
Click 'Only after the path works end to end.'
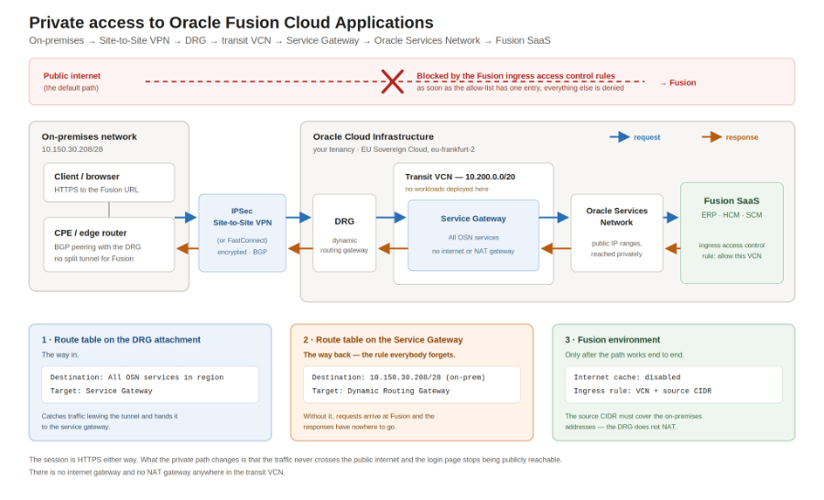pos(624,355)
